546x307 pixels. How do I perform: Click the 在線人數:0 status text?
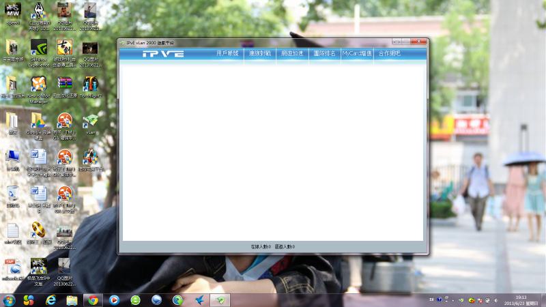(261, 246)
